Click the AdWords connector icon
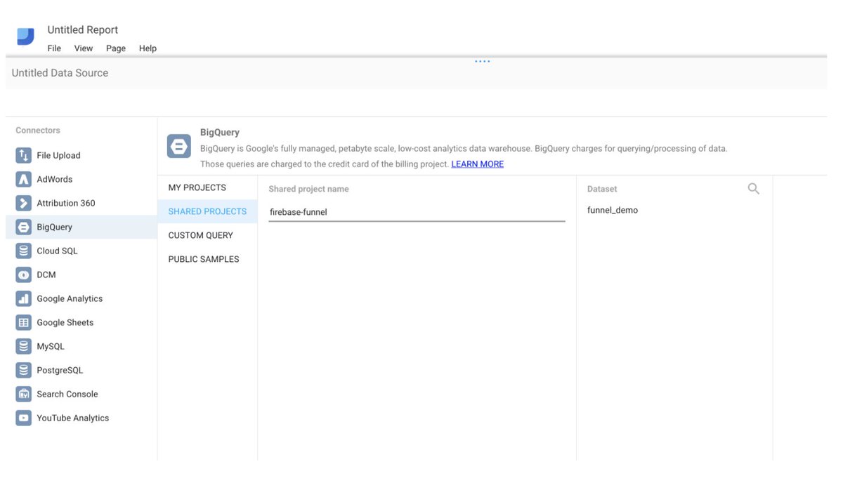Screen dimensions: 843x490 [24, 179]
